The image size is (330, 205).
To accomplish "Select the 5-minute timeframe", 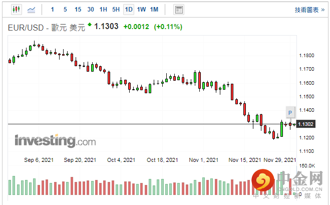I will click(x=65, y=10).
